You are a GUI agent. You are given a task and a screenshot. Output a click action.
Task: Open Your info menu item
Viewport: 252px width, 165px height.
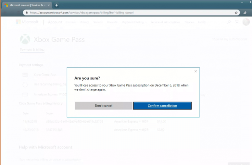(71, 22)
